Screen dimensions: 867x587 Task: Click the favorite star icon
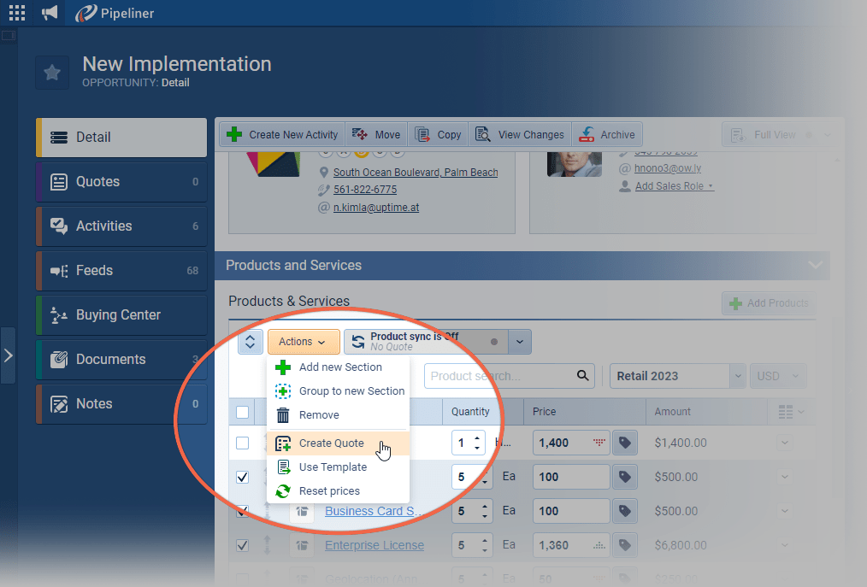click(52, 73)
